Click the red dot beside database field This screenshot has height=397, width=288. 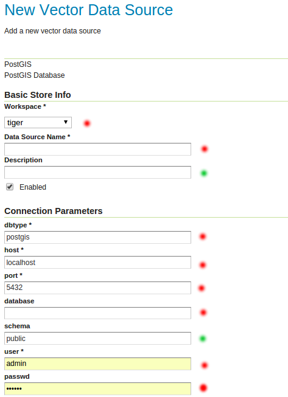[x=203, y=312]
